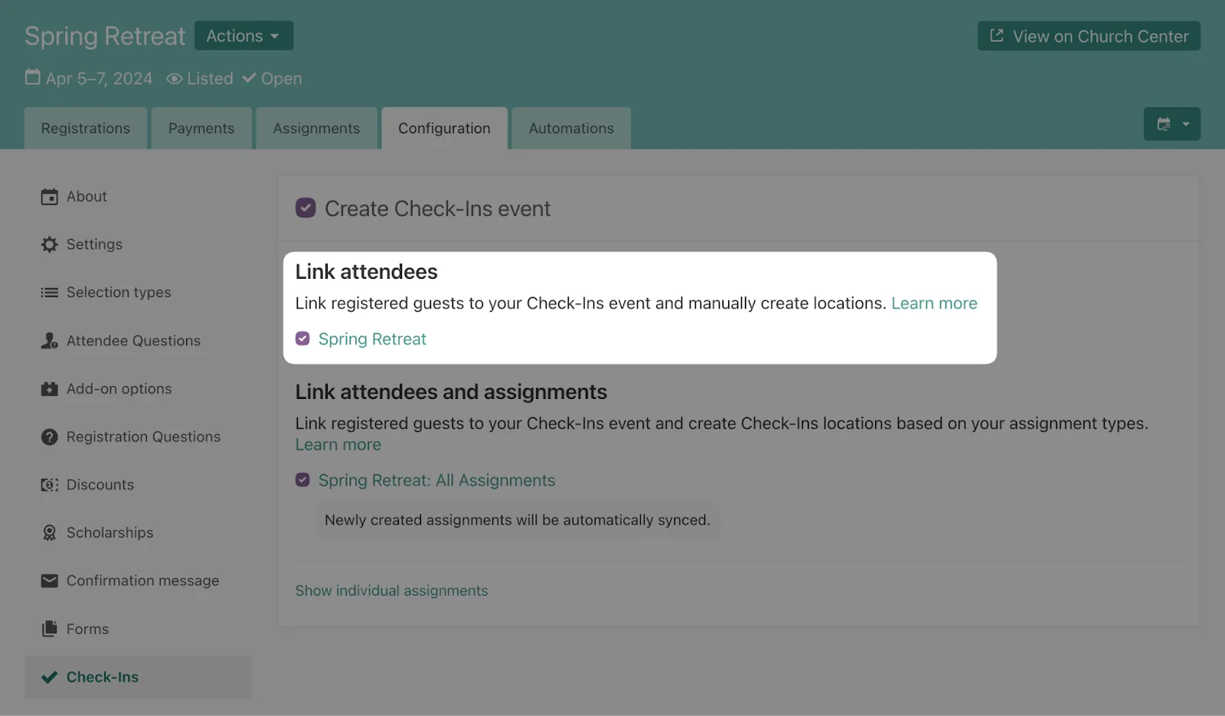Click View on Church Center button

tap(1088, 36)
